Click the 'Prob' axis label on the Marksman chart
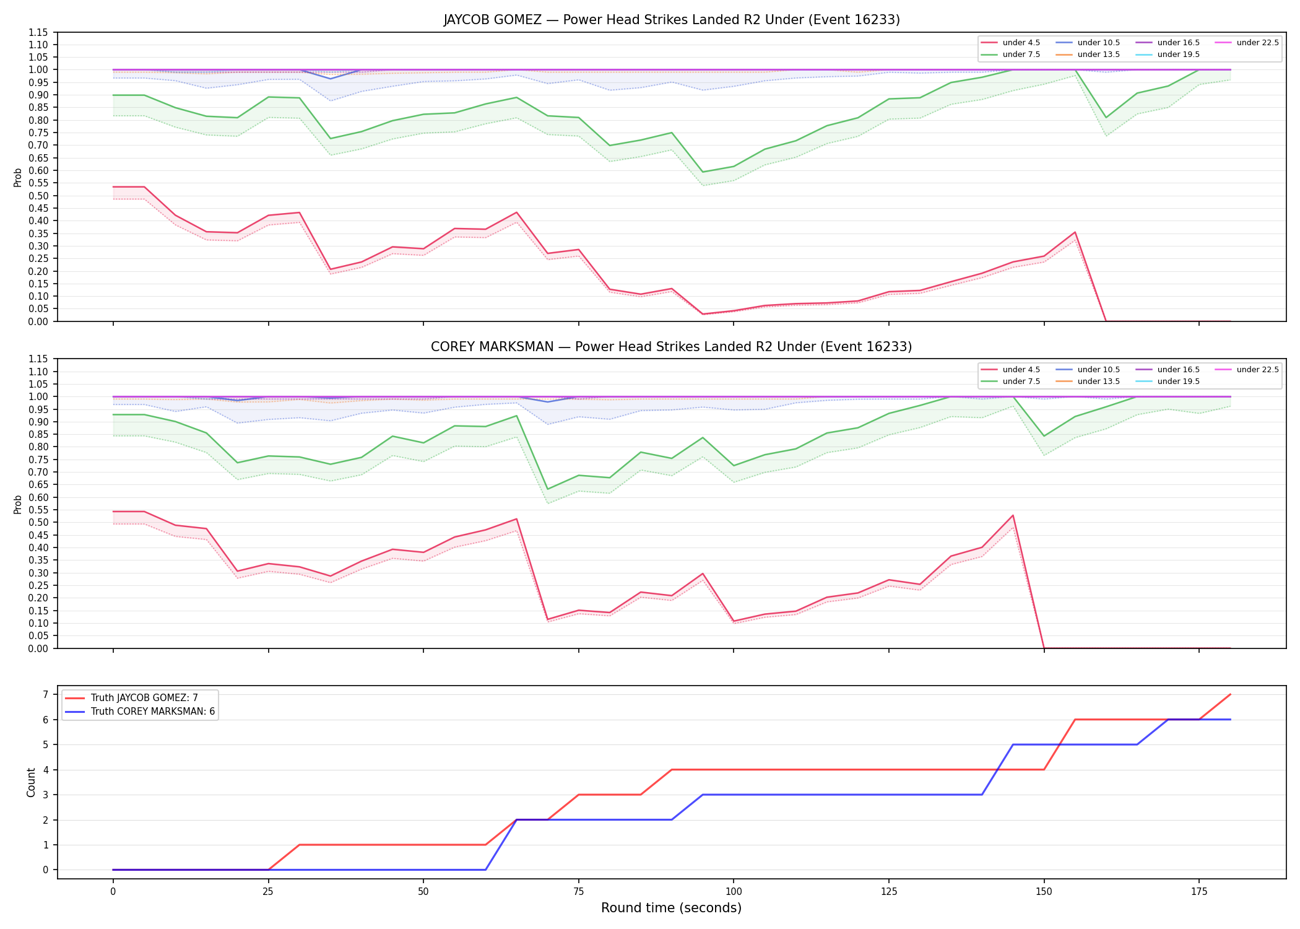Viewport: 1300px width, 929px height. click(x=18, y=504)
